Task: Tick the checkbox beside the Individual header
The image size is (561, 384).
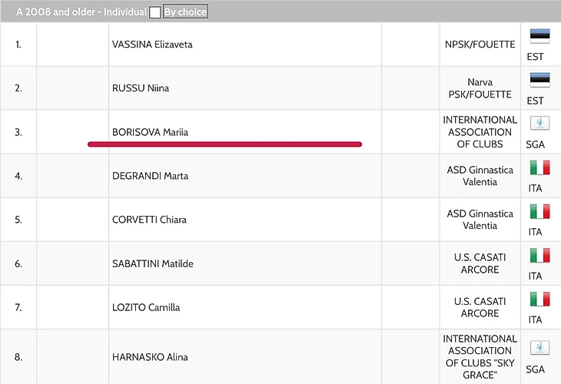Action: pyautogui.click(x=155, y=12)
